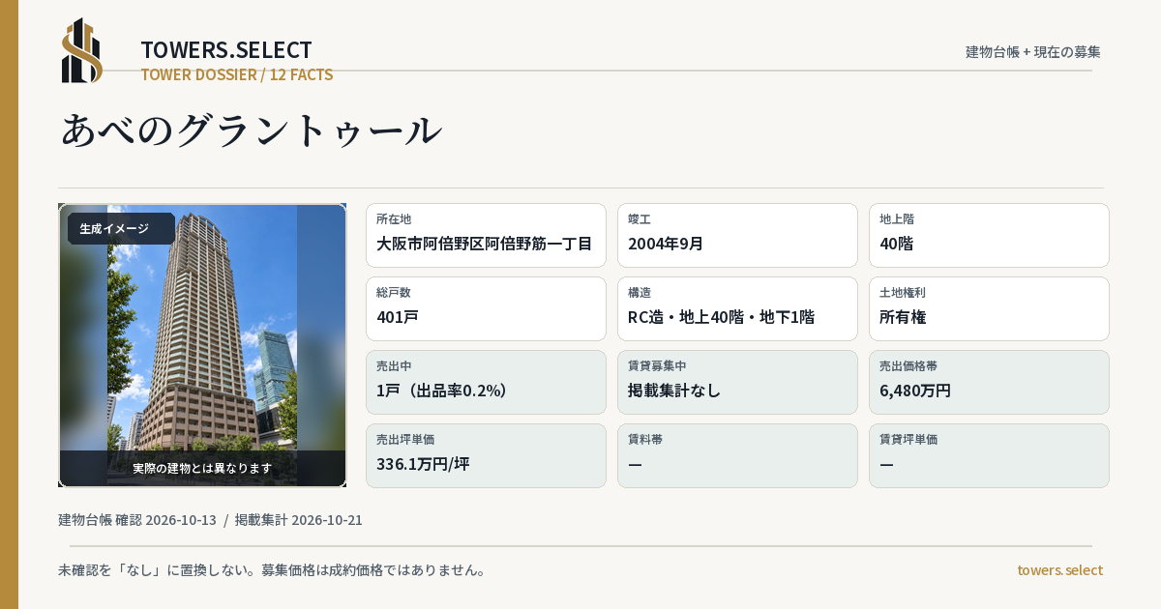The width and height of the screenshot is (1161, 609).
Task: Select the 竣工 2004年9月 card
Action: [737, 235]
